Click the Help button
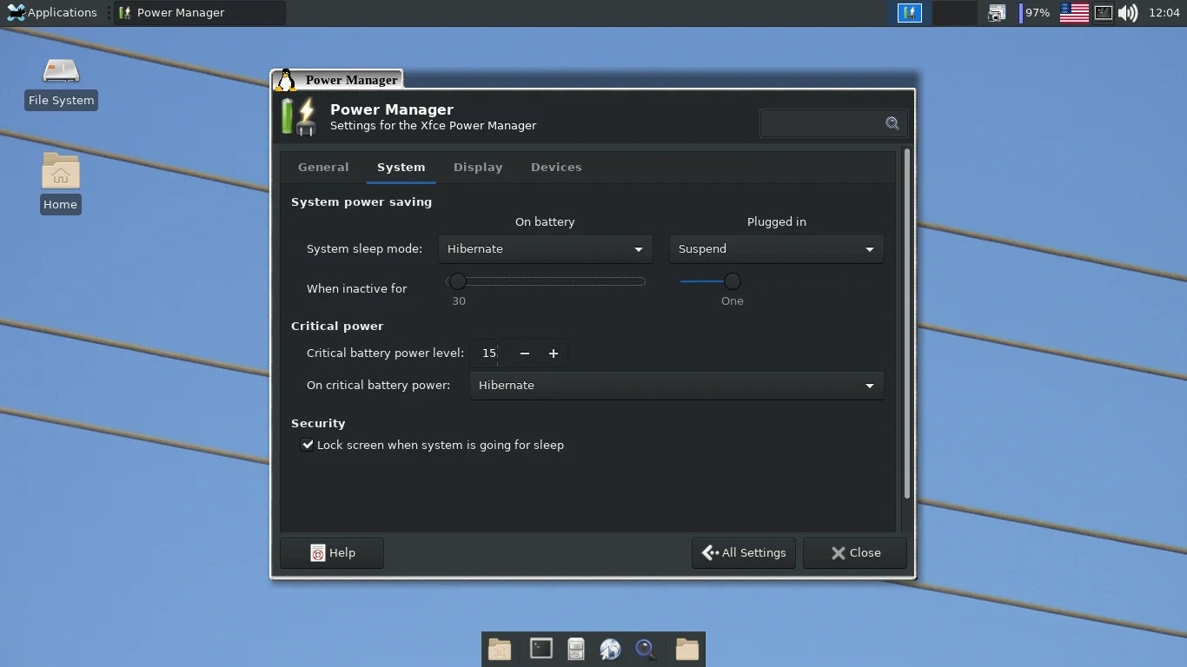Image resolution: width=1187 pixels, height=667 pixels. tap(332, 553)
